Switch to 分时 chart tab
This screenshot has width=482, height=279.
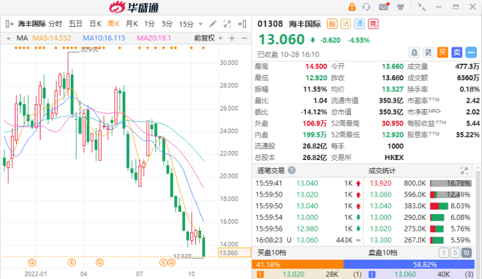55,24
